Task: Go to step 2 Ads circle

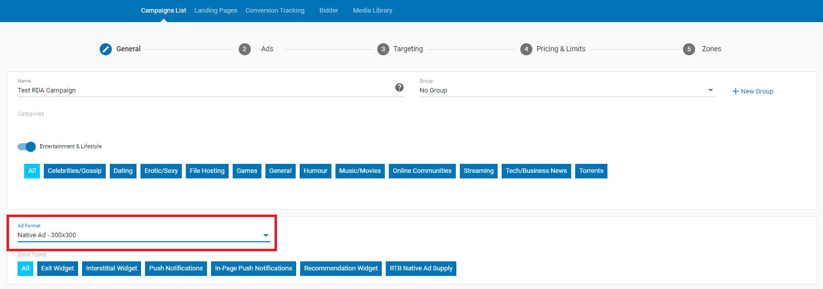Action: coord(245,49)
